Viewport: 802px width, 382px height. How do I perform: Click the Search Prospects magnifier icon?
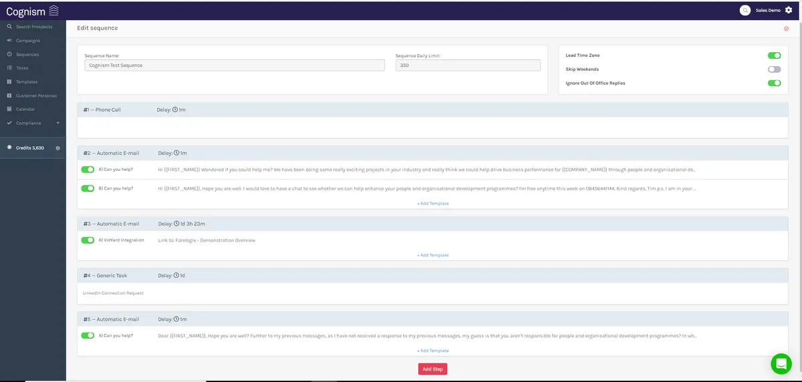[x=9, y=27]
